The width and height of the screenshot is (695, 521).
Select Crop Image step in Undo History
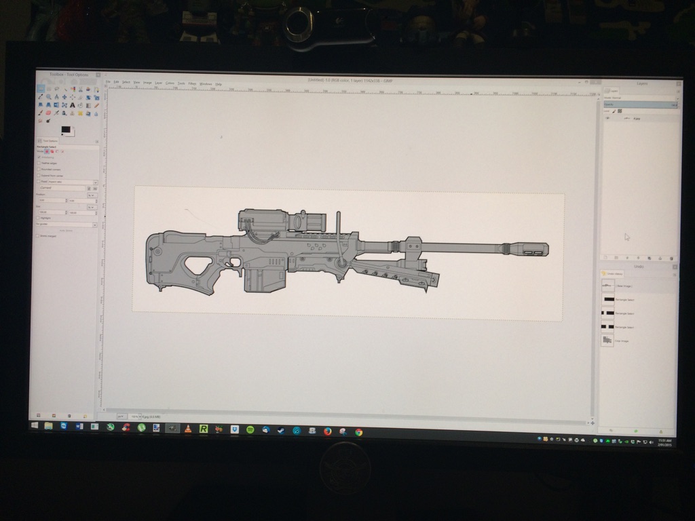pos(639,341)
